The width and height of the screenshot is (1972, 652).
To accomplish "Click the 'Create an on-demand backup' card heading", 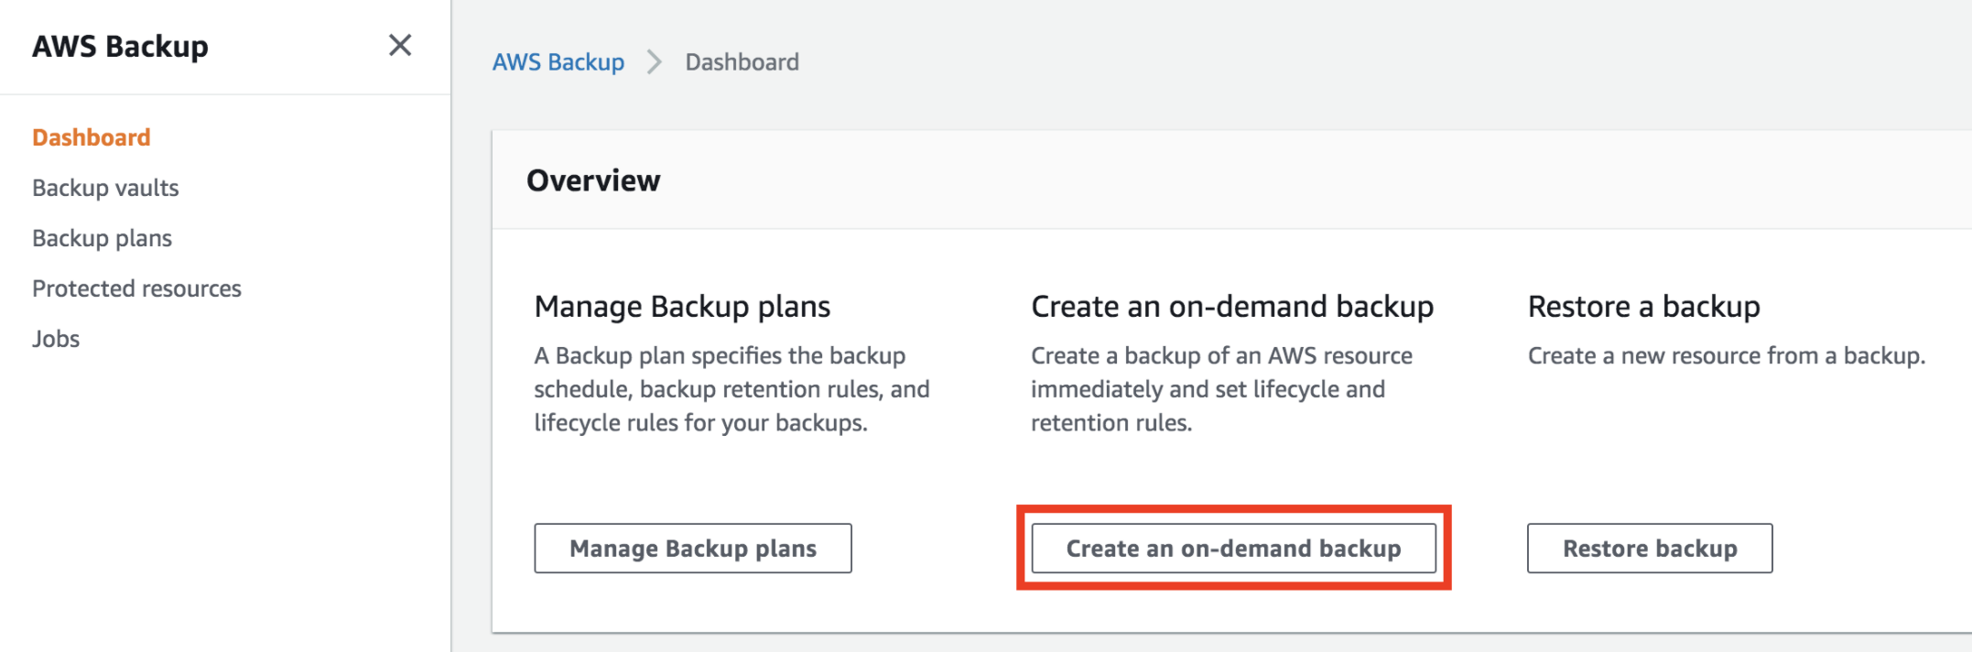I will 1232,307.
